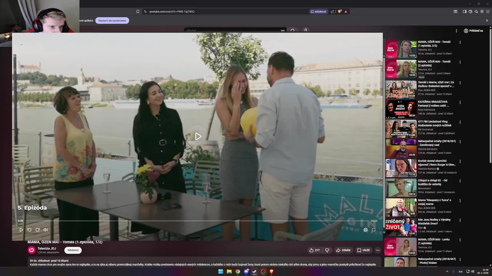Mute the video with speaker icon

pos(45,230)
